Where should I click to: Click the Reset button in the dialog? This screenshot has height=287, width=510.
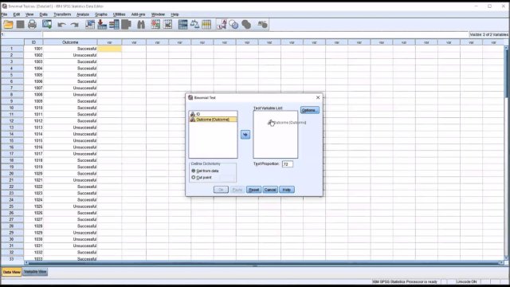click(x=253, y=190)
